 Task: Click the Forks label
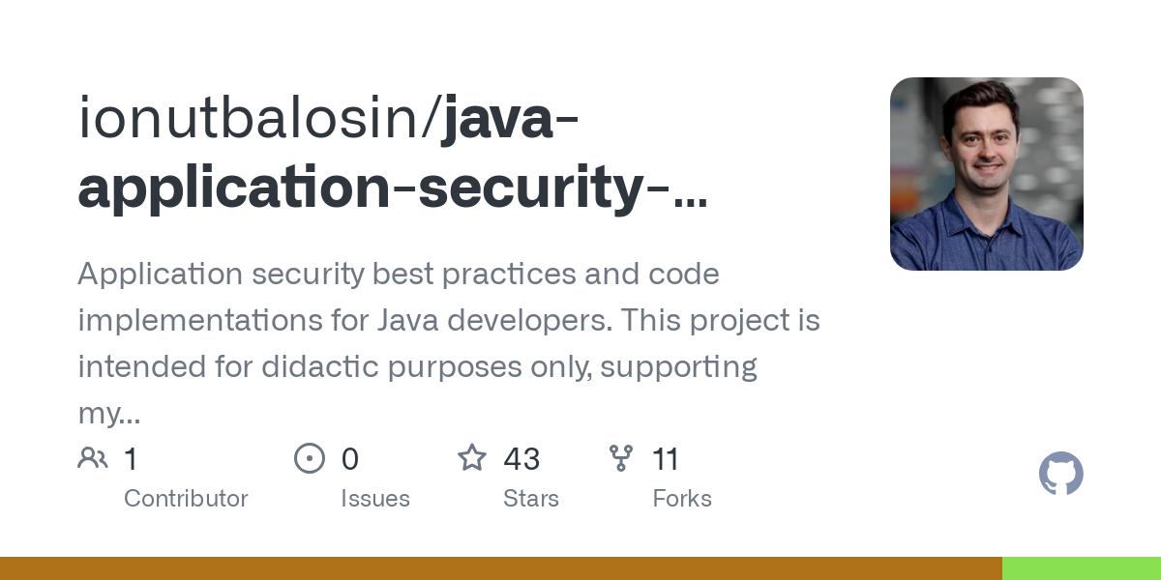pos(682,499)
